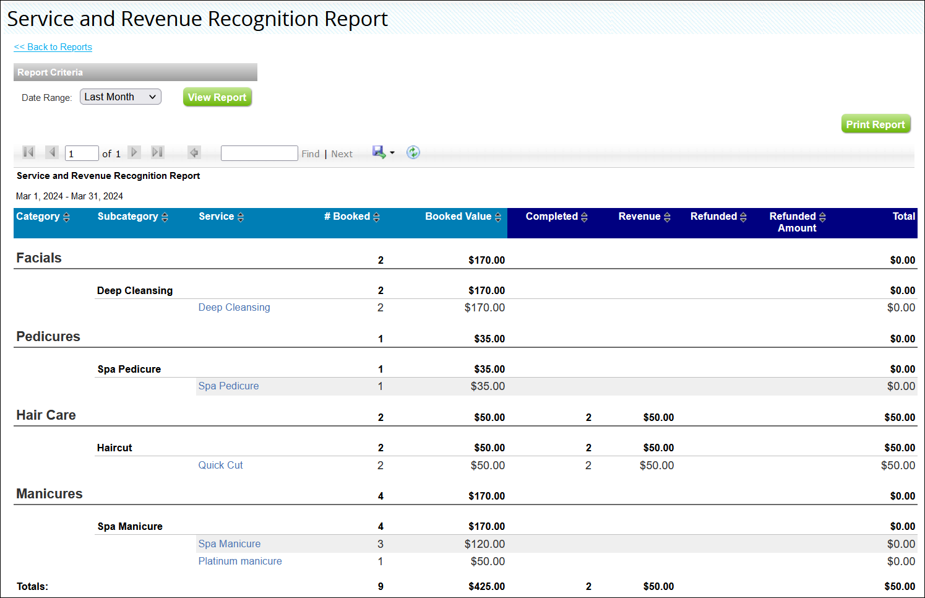Viewport: 925px width, 598px height.
Task: Sort by Refunded column arrows
Action: pyautogui.click(x=744, y=217)
